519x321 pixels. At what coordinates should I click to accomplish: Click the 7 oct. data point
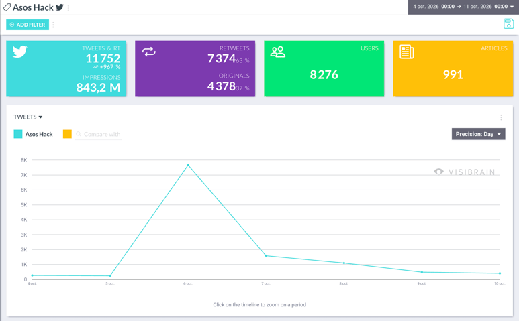tap(266, 255)
